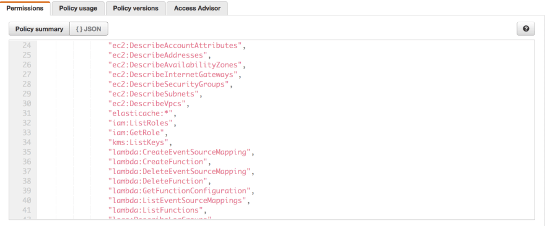Click the iam:GetRole entry
Screen dimensions: 545x226
[138, 133]
